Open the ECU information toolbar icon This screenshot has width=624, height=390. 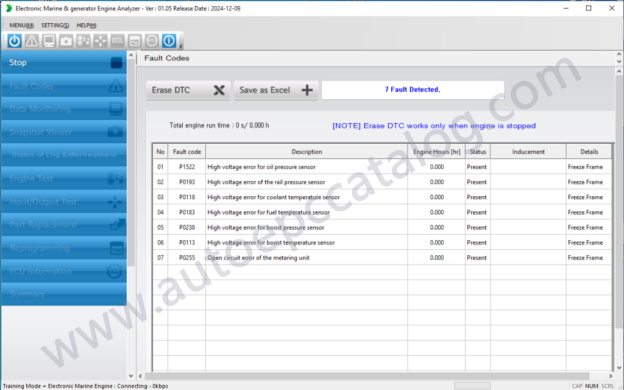tap(152, 41)
